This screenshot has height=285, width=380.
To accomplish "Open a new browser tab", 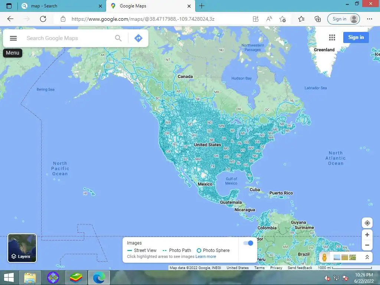I will pos(202,6).
